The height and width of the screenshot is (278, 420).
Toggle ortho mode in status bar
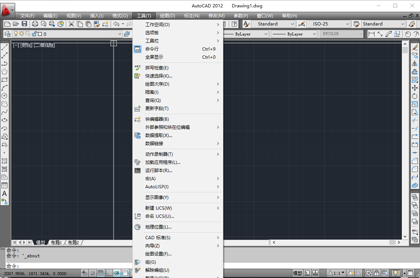click(108, 273)
